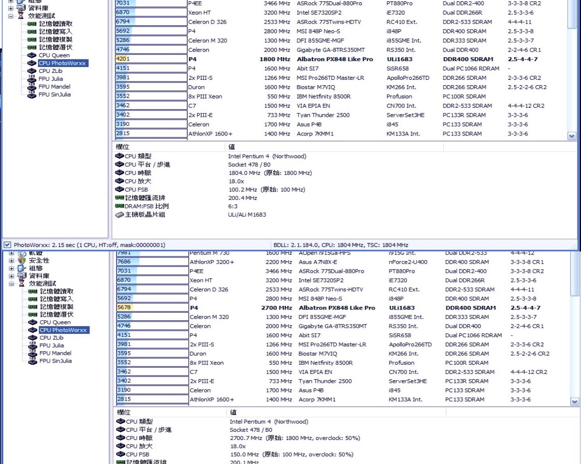This screenshot has height=464, width=581.
Task: Click CPU ZLib icon in lower tree
Action: (33, 338)
